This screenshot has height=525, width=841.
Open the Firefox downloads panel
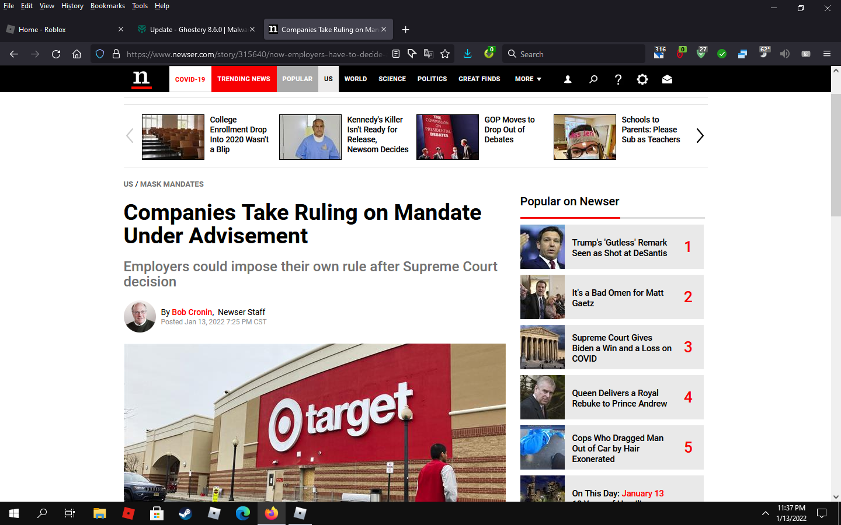[x=467, y=54]
